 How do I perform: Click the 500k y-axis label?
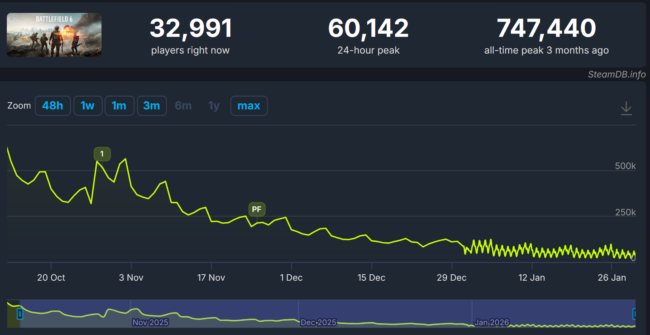pyautogui.click(x=625, y=166)
